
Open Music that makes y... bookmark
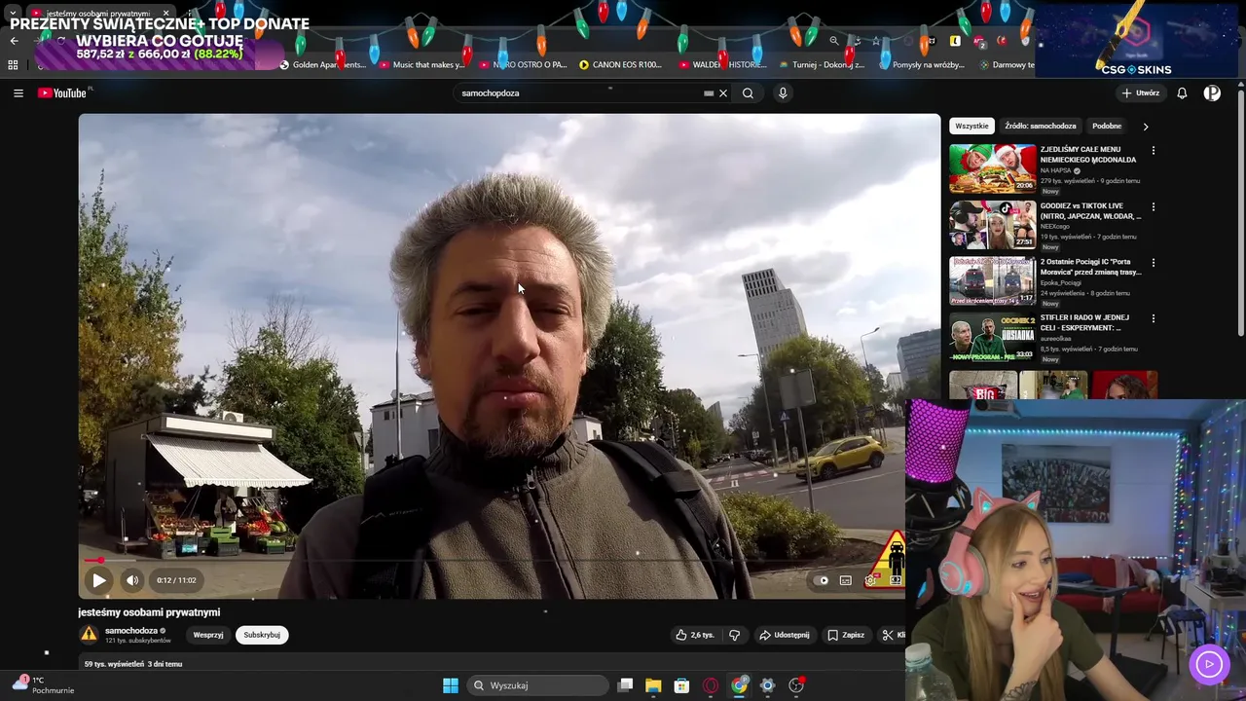[422, 65]
